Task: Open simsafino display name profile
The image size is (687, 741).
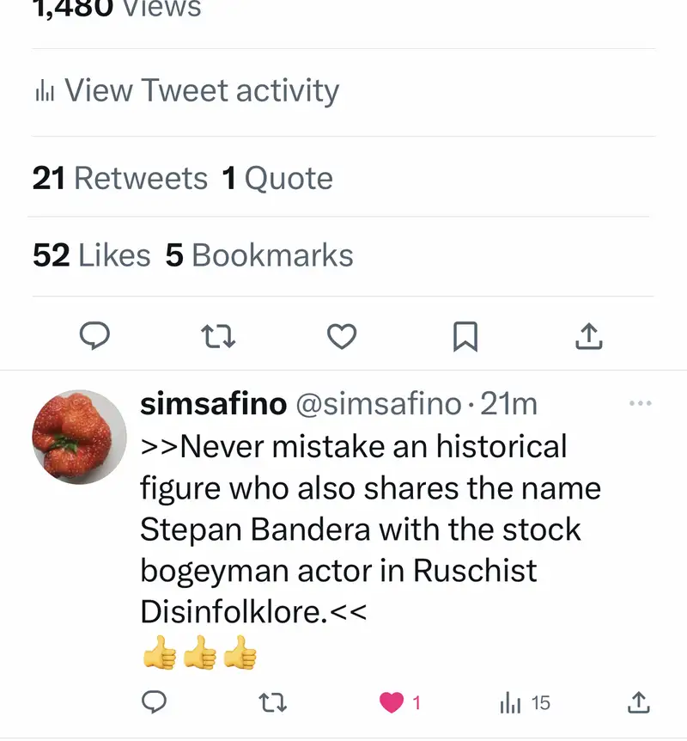Action: pyautogui.click(x=213, y=403)
